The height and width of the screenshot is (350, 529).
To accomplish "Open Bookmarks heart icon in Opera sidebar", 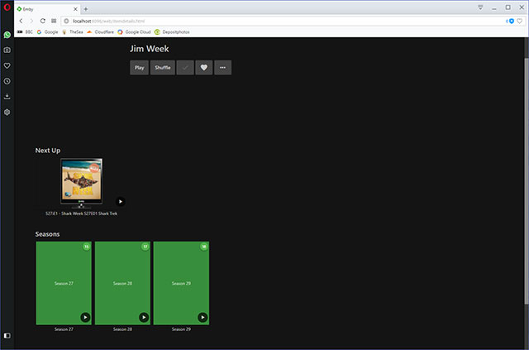I will pos(7,65).
